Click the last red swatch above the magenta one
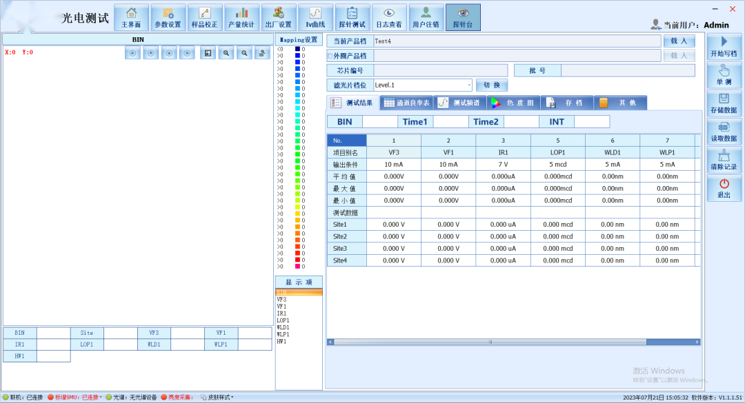The width and height of the screenshot is (745, 403). (x=297, y=260)
